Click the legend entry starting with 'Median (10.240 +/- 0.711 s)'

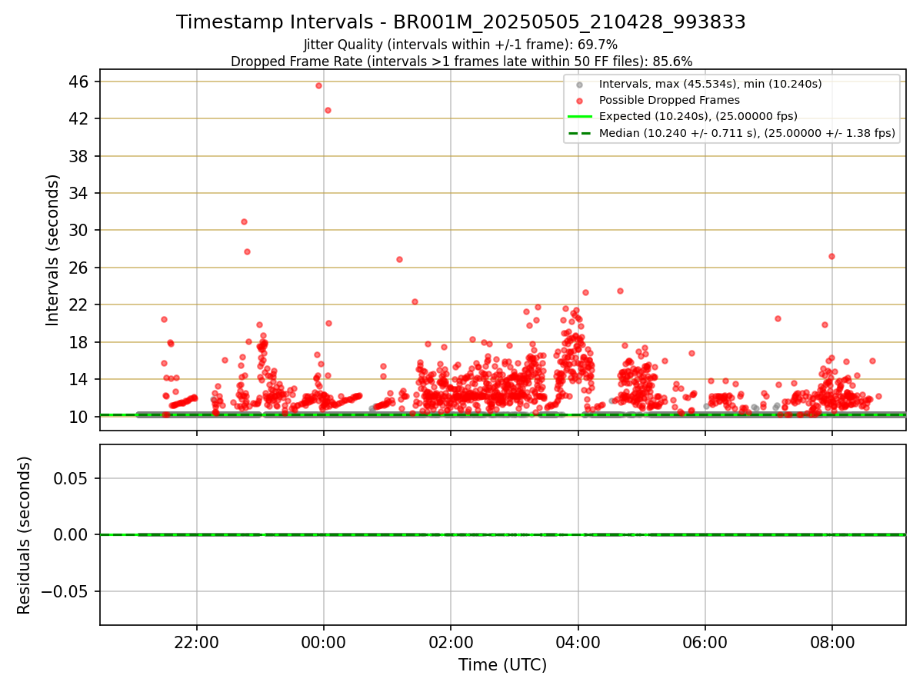click(747, 133)
